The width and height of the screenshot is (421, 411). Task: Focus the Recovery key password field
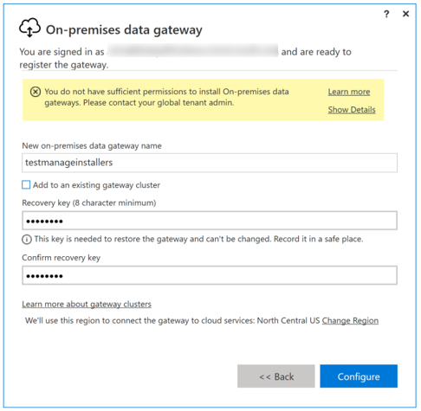[x=210, y=221]
